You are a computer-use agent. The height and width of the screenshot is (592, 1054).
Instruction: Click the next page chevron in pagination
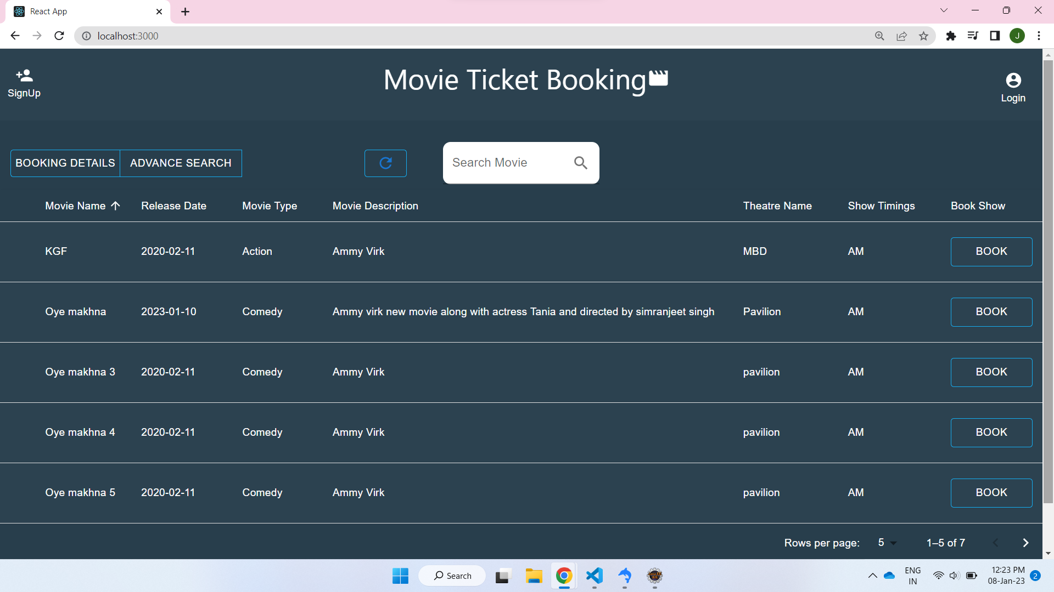coord(1025,543)
